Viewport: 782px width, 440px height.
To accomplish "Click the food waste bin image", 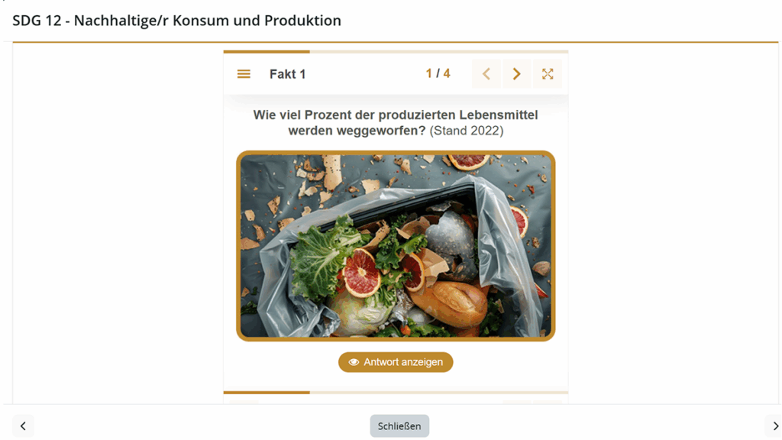I will (x=396, y=246).
